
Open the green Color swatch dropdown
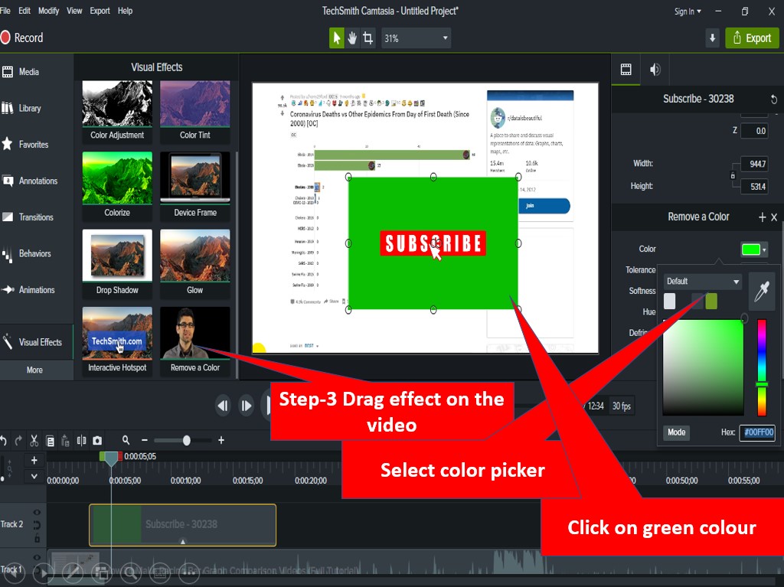(753, 249)
